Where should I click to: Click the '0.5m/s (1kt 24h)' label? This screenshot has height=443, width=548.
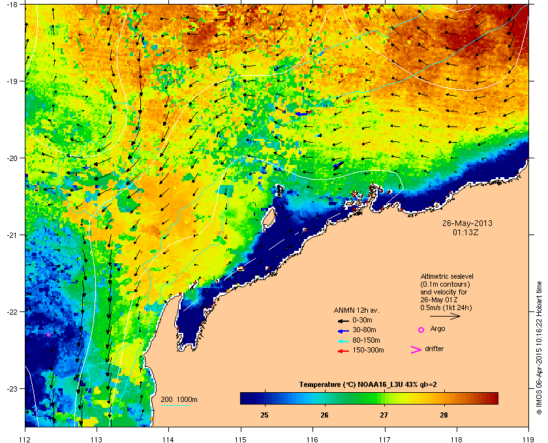[x=446, y=308]
